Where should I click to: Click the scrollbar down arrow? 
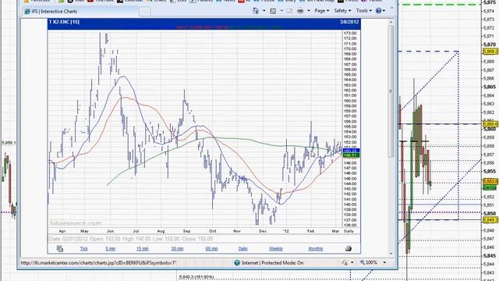391,254
